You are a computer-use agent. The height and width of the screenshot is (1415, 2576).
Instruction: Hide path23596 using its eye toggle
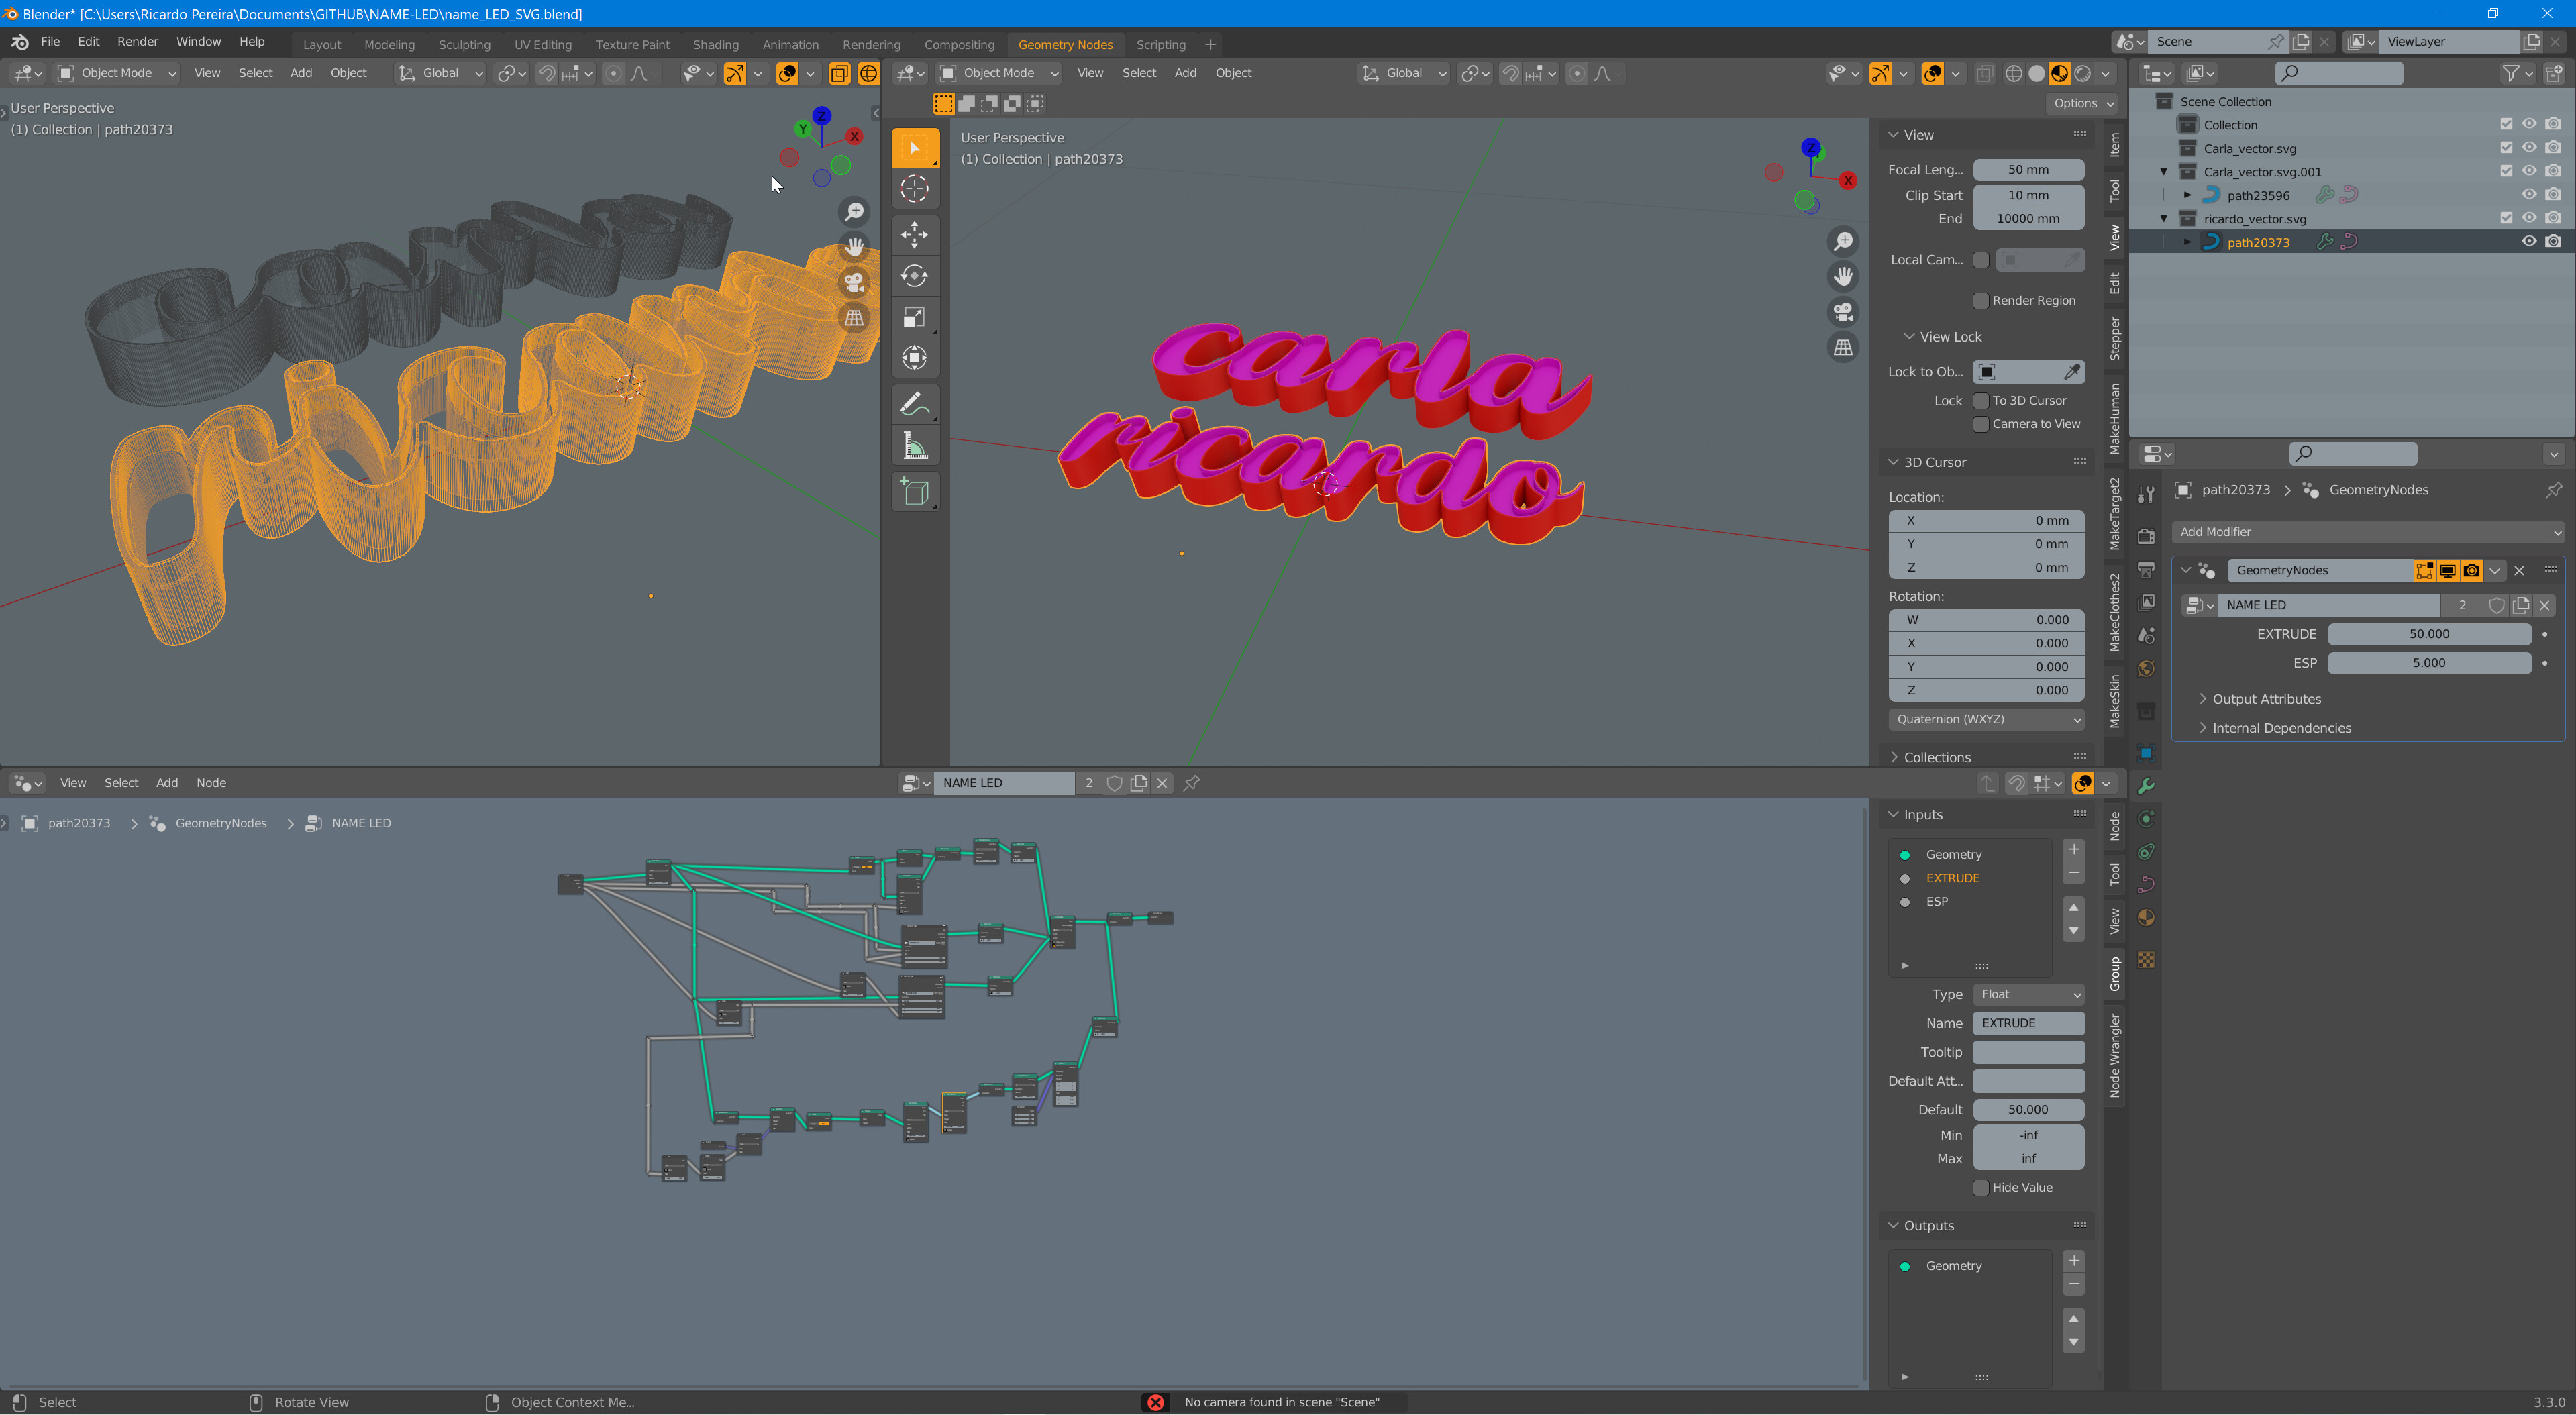click(2530, 194)
